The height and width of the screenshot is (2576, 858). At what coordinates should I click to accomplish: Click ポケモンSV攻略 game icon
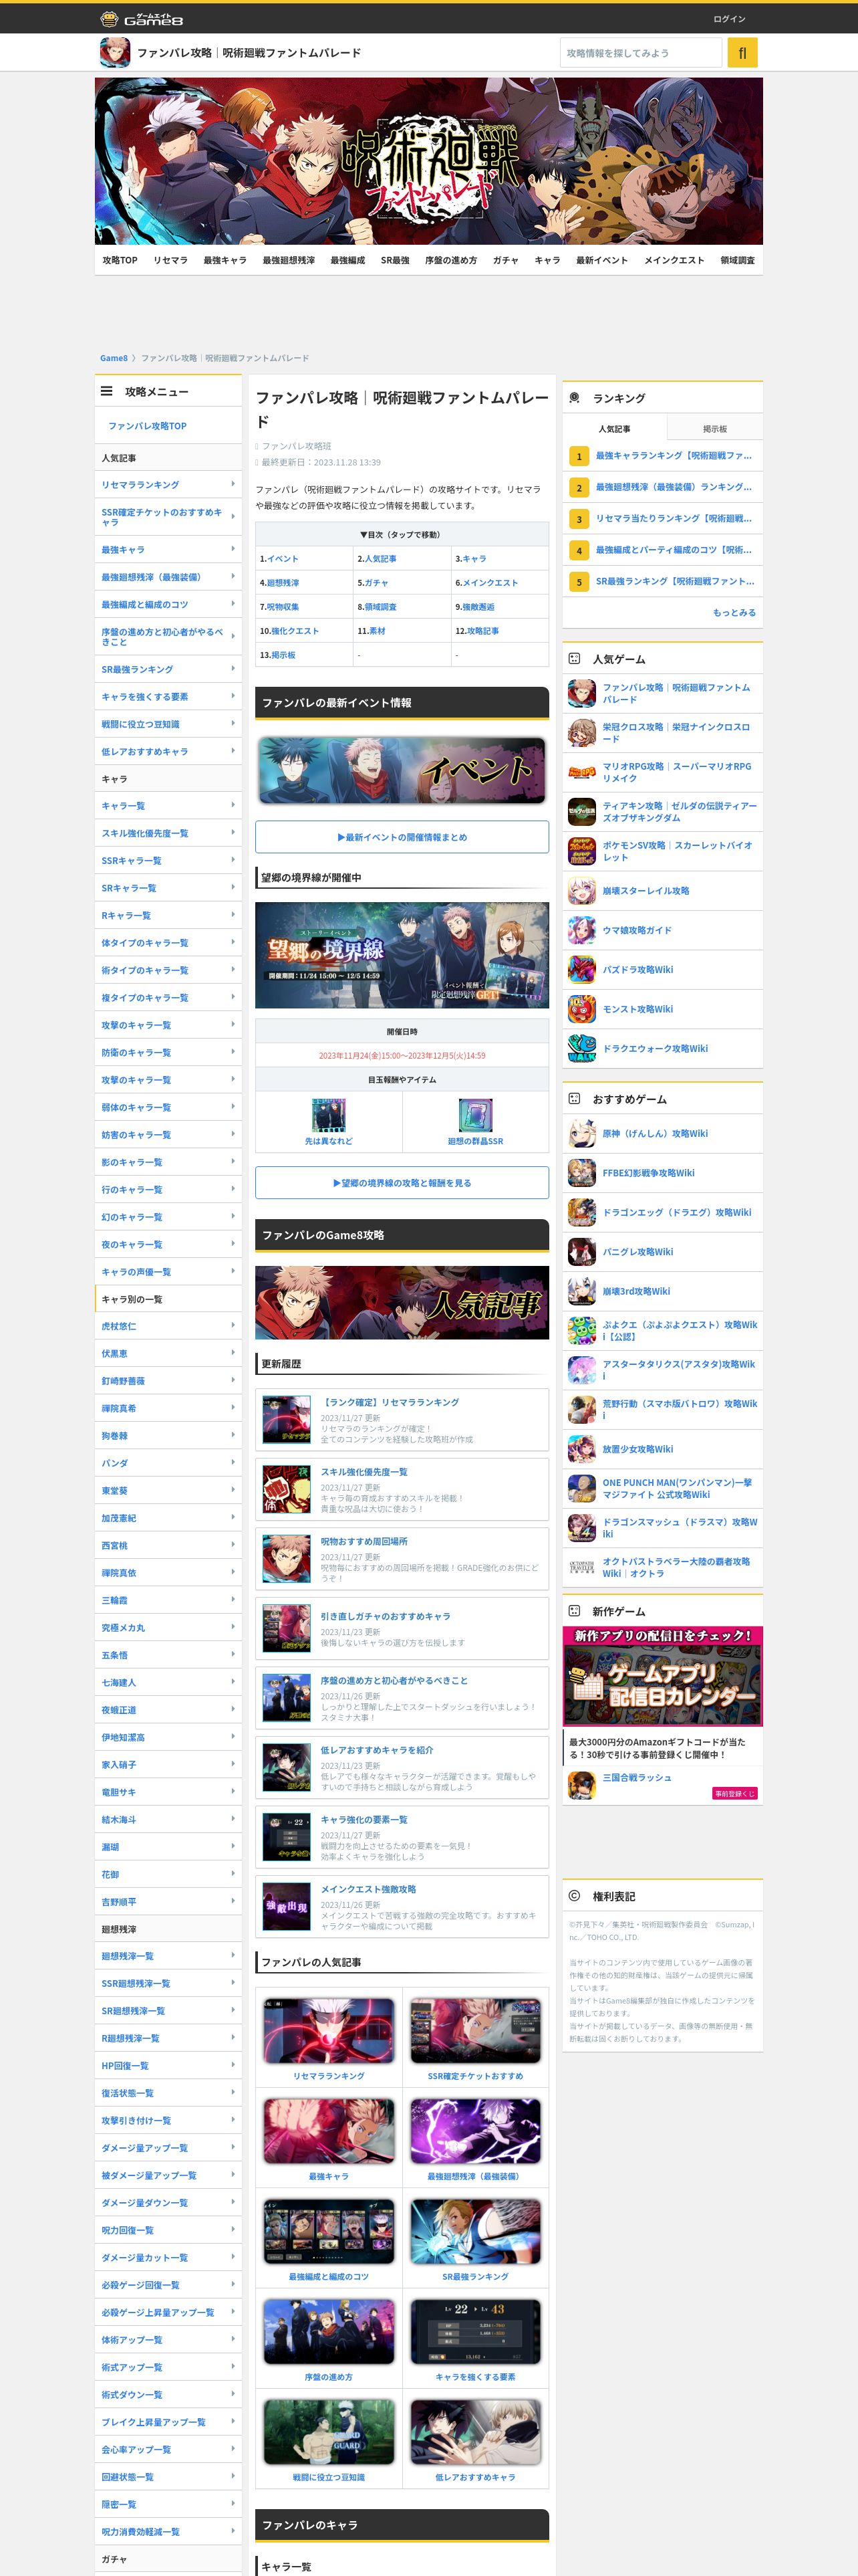[581, 851]
